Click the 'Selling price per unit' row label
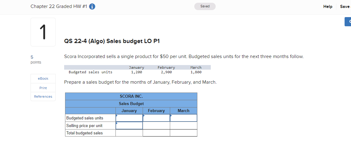This screenshot has width=351, height=153. 84,126
